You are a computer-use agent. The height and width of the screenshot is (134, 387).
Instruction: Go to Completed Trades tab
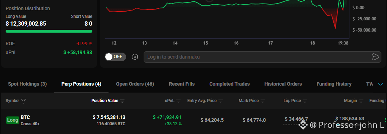coord(230,84)
